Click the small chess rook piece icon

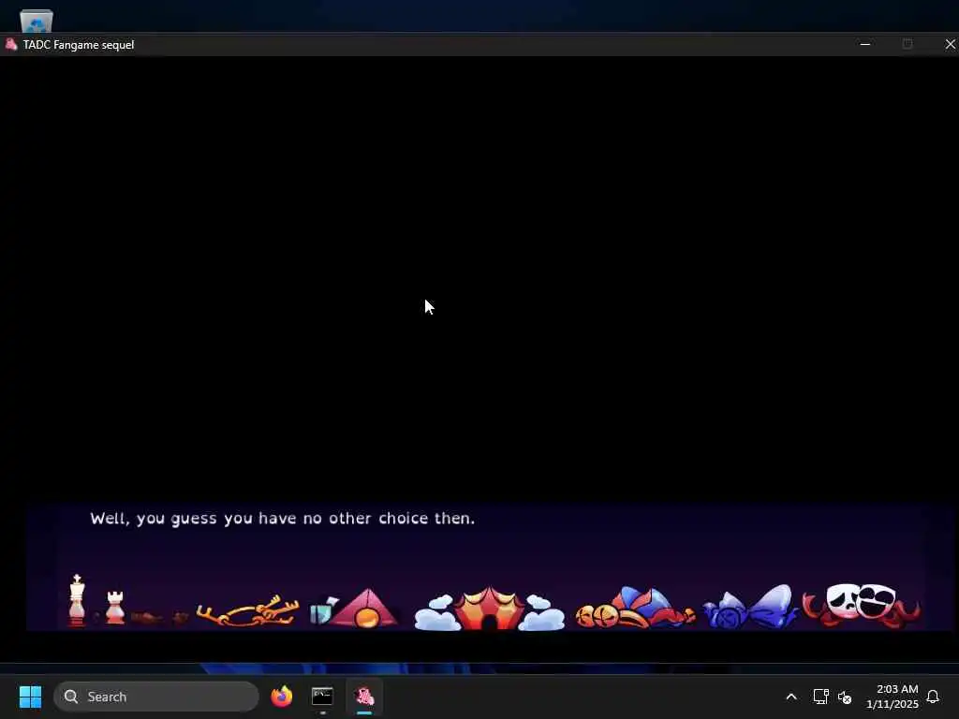[x=115, y=607]
